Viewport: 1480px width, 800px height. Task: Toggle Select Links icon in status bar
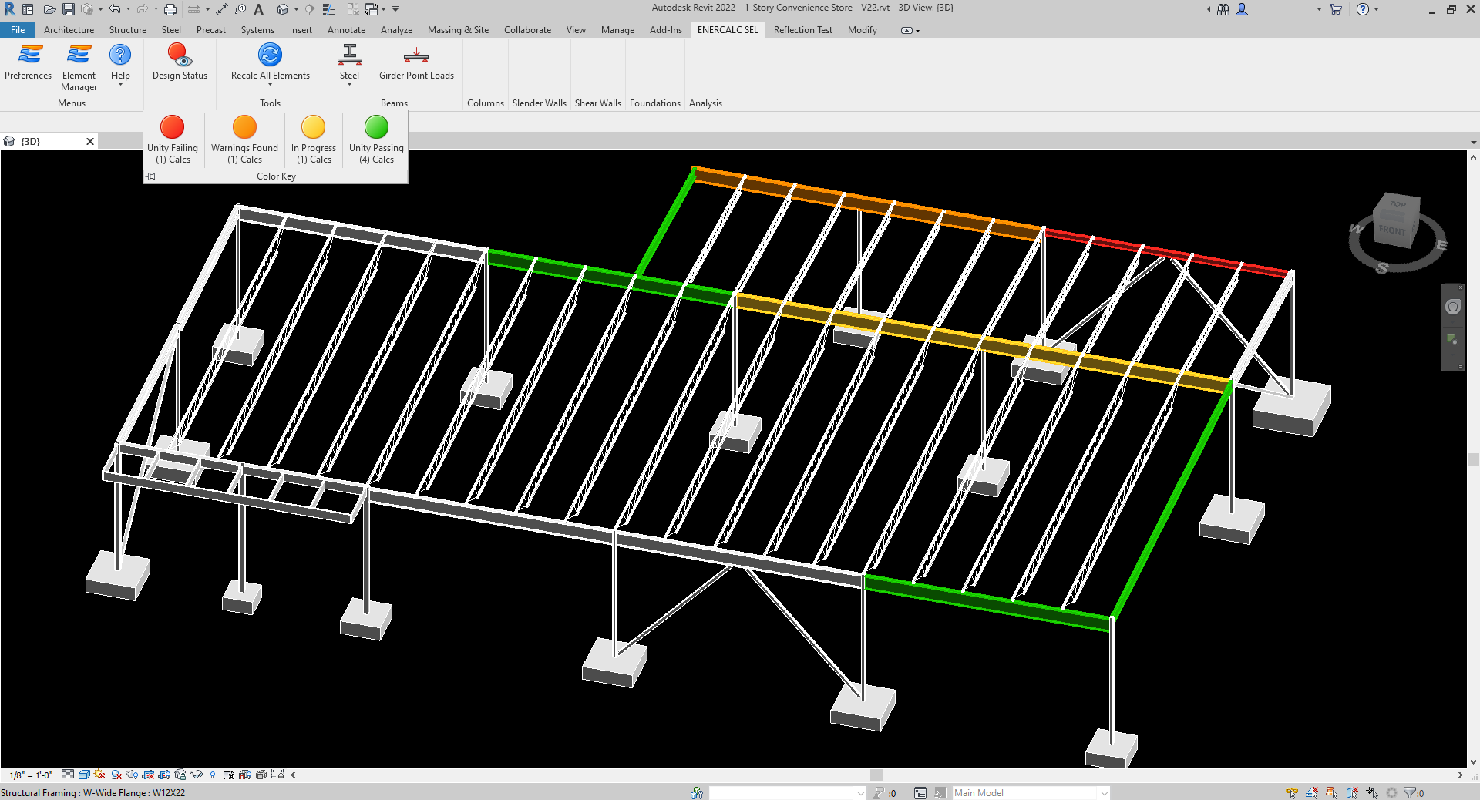tap(1292, 792)
